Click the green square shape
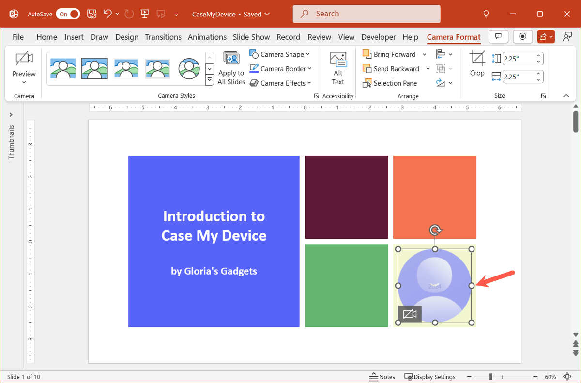Image resolution: width=581 pixels, height=383 pixels. coord(347,286)
